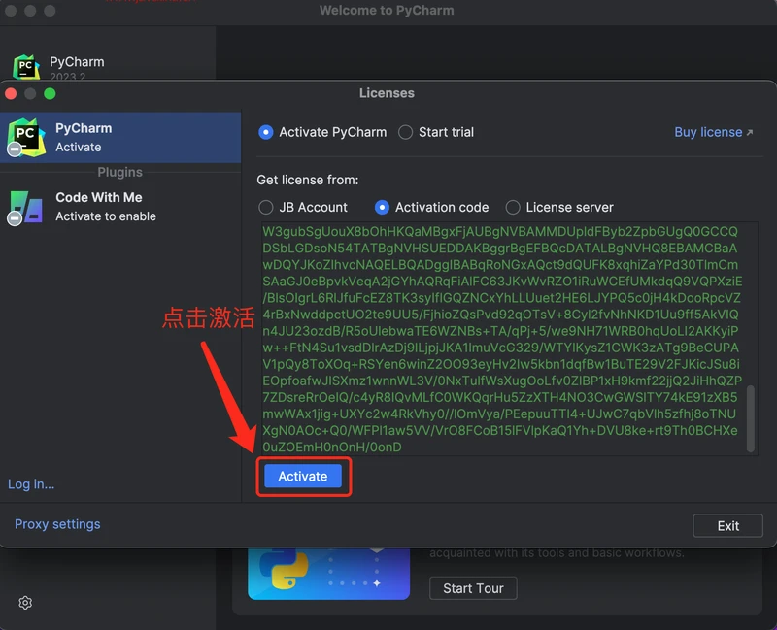
Task: Choose the License server option
Action: coord(512,207)
